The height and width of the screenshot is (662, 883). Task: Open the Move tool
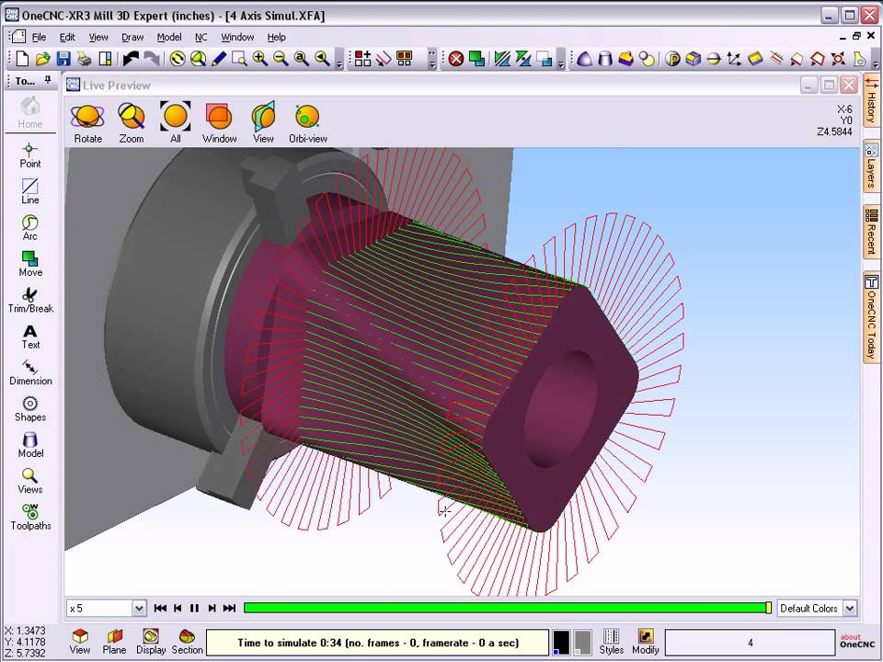[29, 264]
